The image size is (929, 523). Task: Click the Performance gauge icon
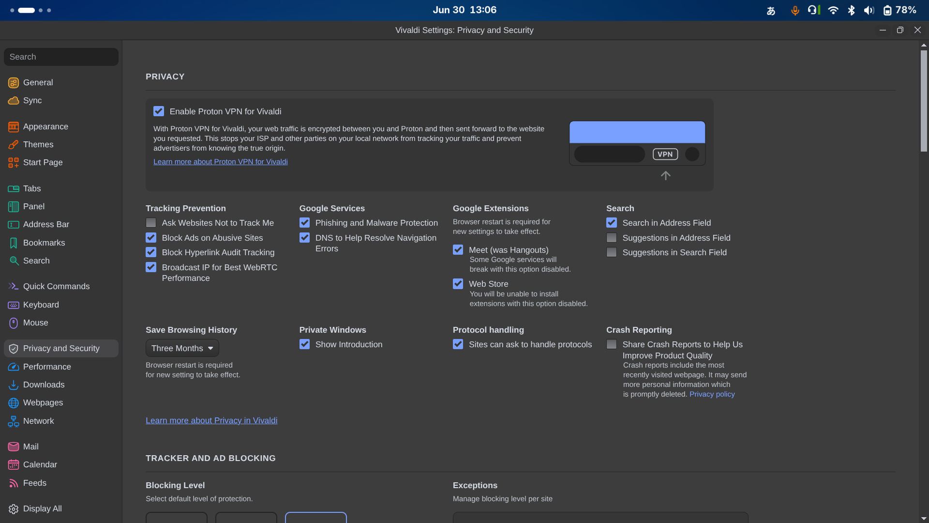pos(14,367)
